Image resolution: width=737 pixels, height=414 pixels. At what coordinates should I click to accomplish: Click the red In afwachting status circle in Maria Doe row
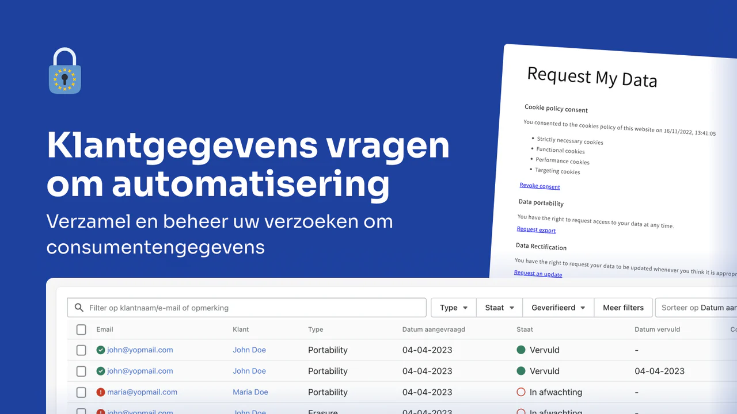(521, 392)
